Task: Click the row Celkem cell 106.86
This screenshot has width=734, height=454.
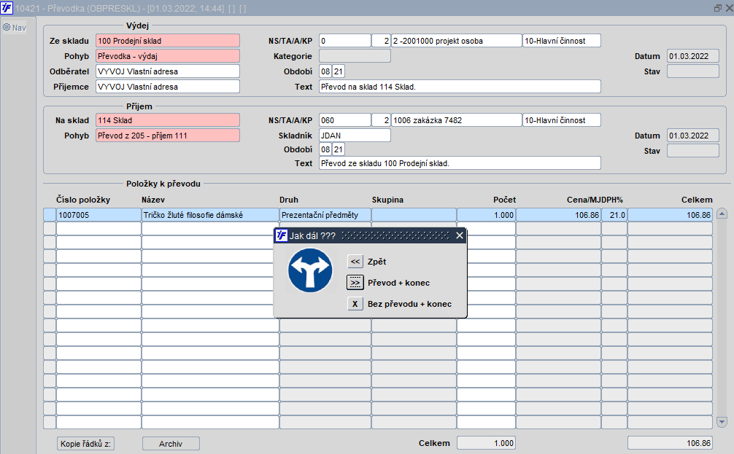Action: coord(670,214)
